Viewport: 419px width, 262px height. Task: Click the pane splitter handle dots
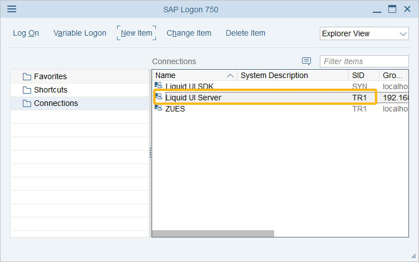click(x=150, y=153)
